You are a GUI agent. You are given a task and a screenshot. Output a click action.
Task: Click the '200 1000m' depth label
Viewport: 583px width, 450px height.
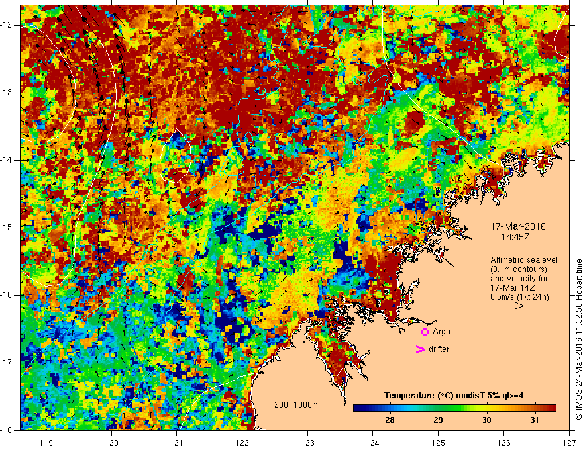[296, 405]
